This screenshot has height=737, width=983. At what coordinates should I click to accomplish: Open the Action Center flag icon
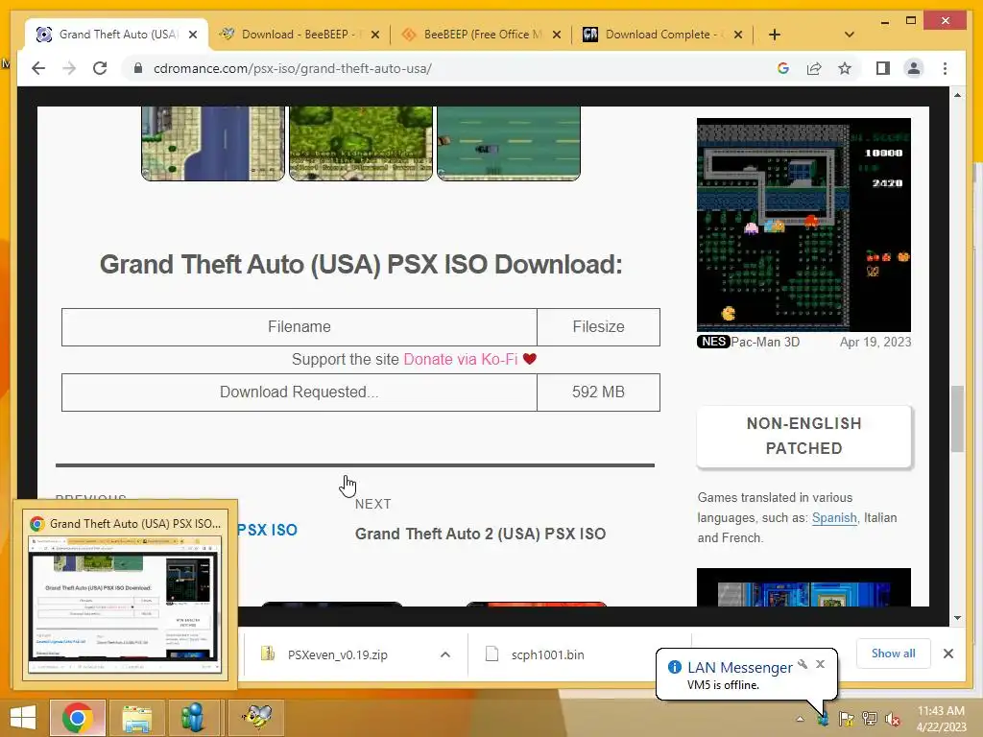coord(846,719)
